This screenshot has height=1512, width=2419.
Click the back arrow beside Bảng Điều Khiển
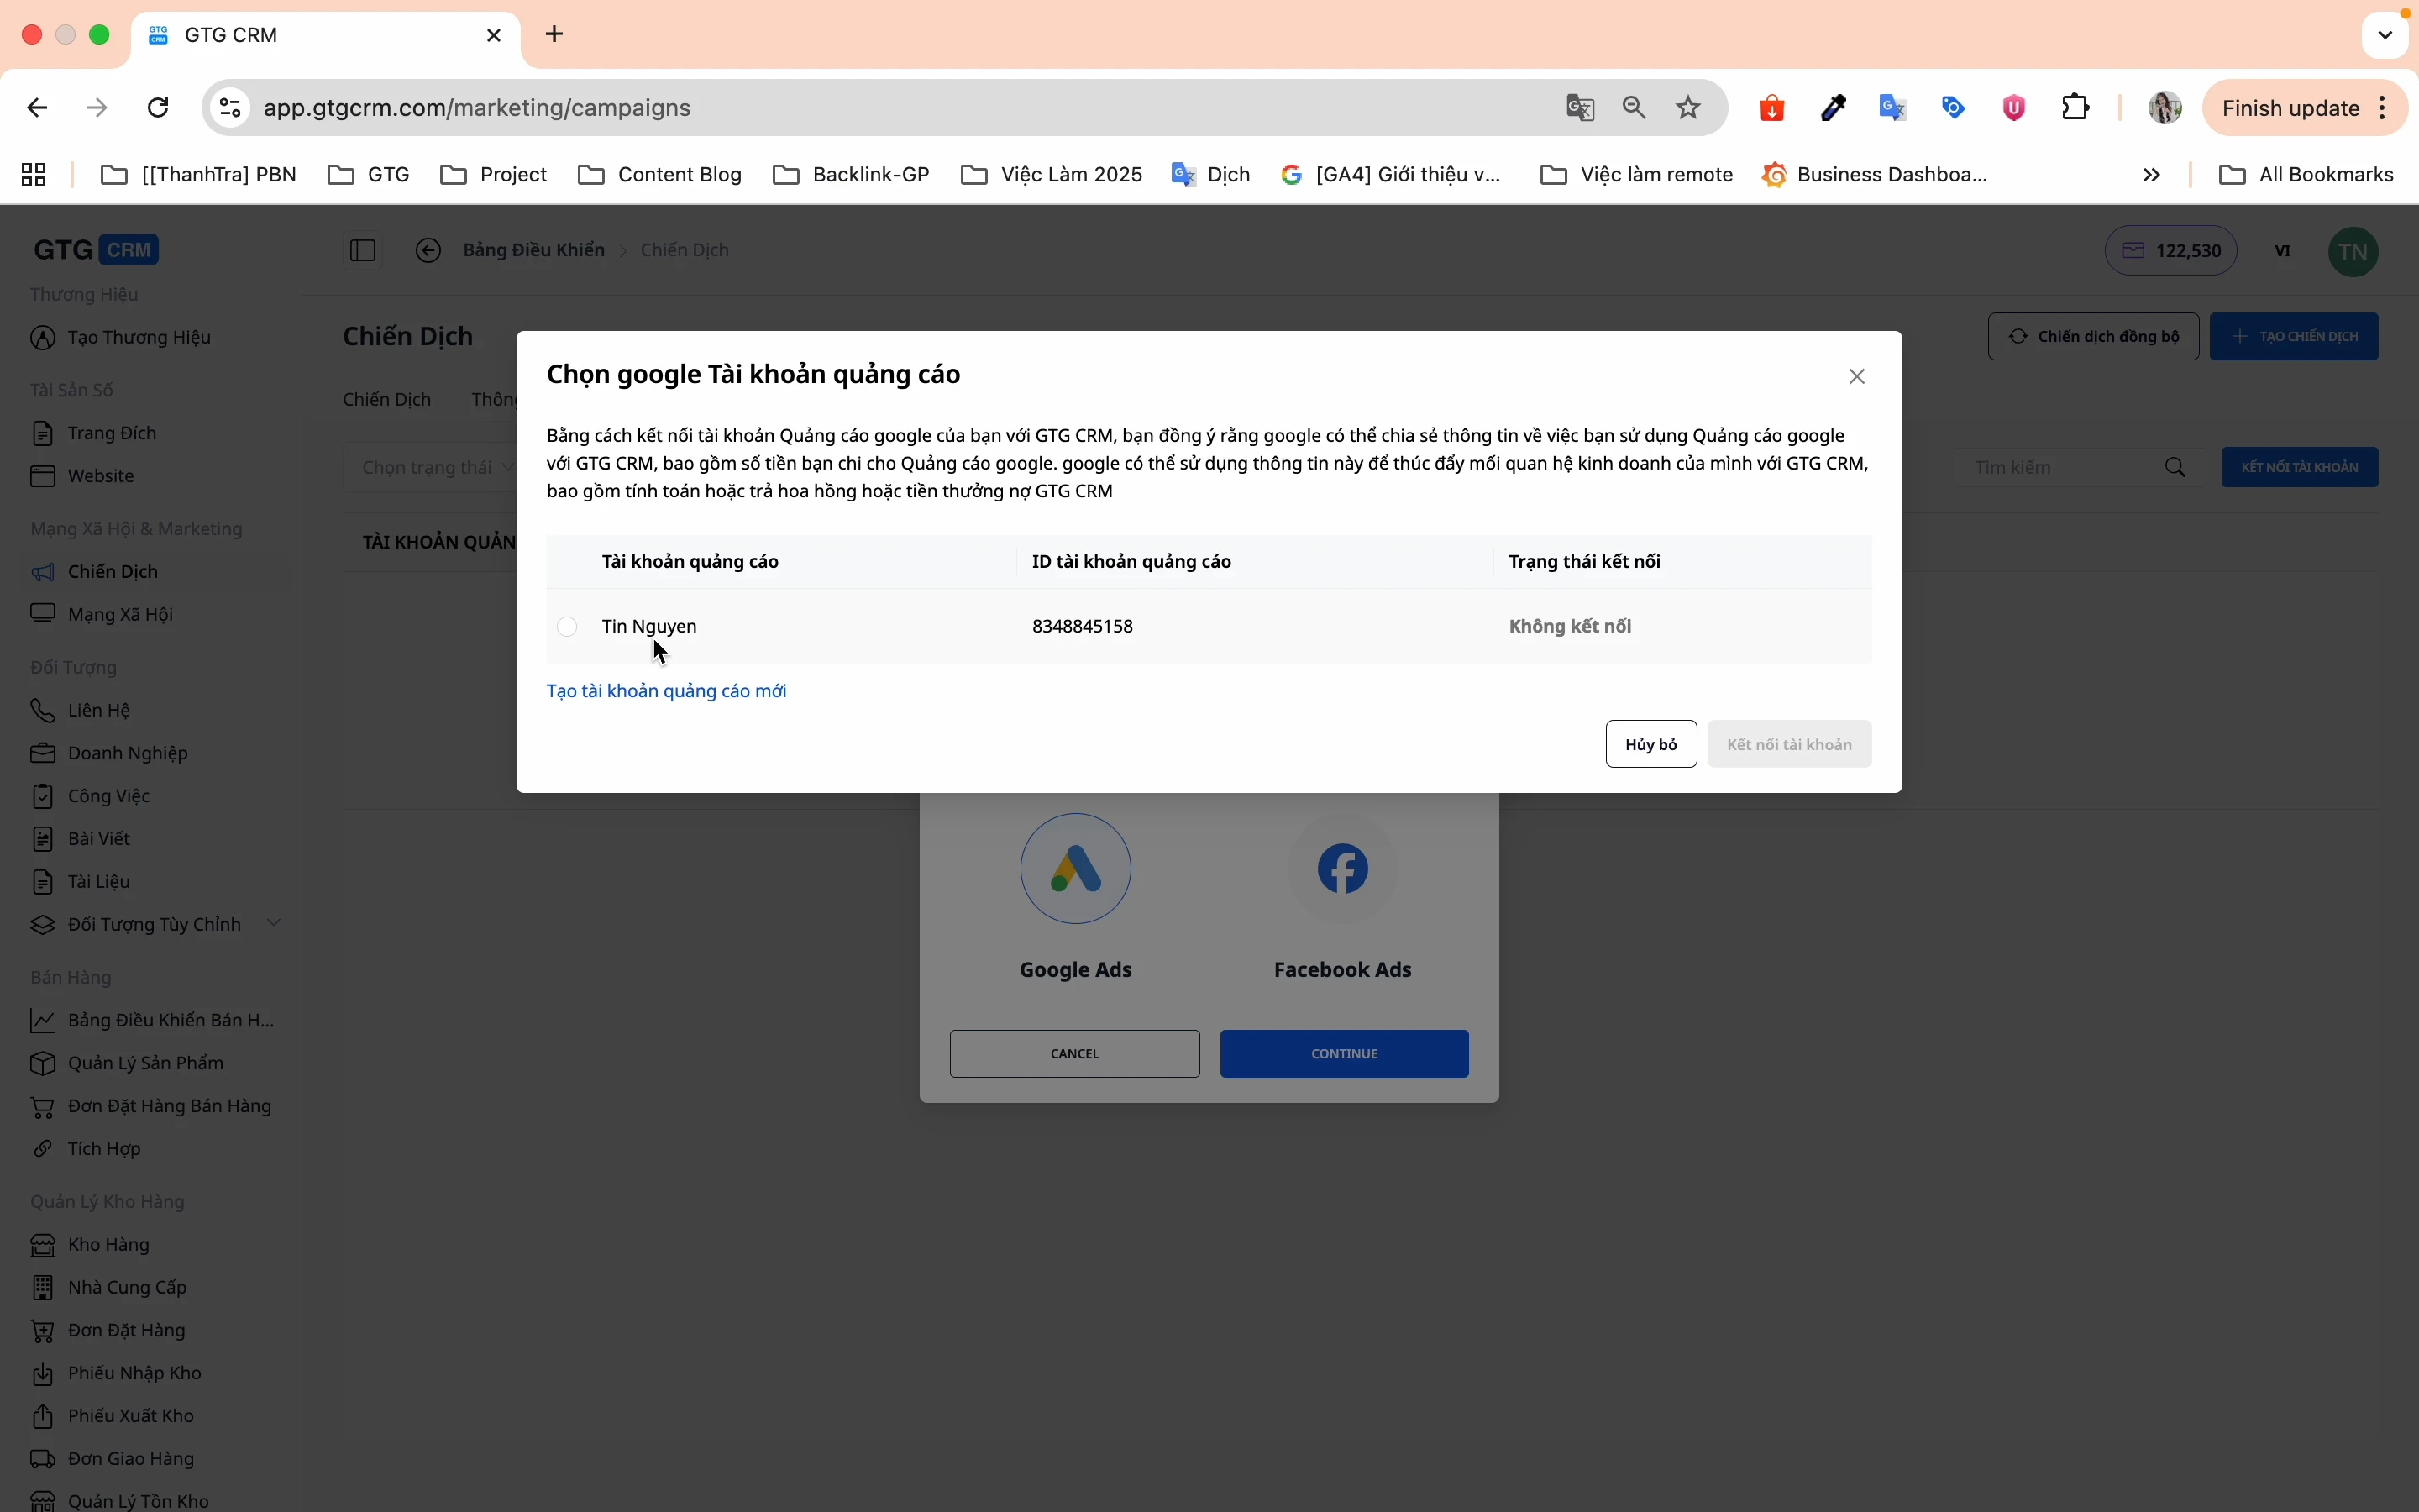429,251
